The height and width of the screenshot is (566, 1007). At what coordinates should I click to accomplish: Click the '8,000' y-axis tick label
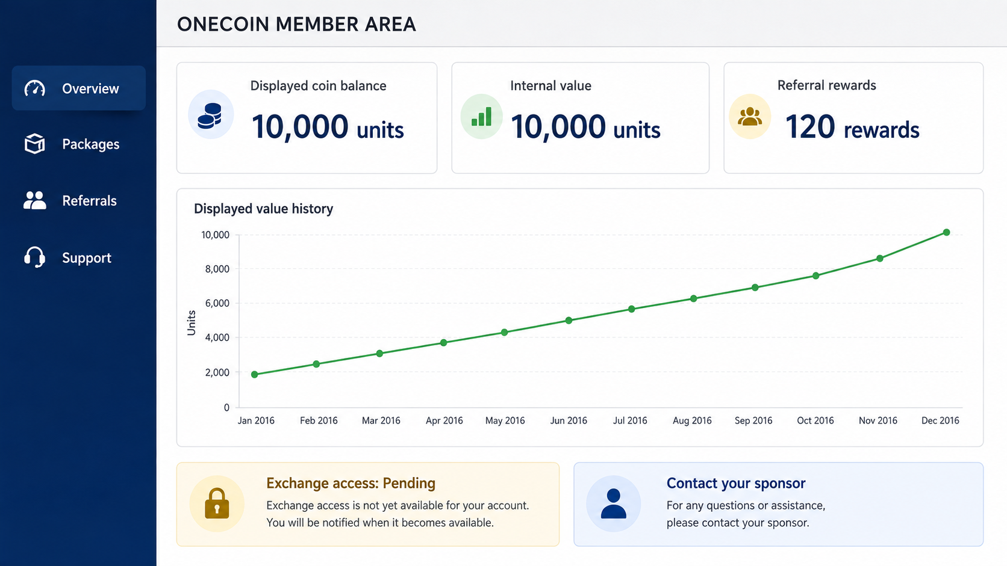[217, 269]
